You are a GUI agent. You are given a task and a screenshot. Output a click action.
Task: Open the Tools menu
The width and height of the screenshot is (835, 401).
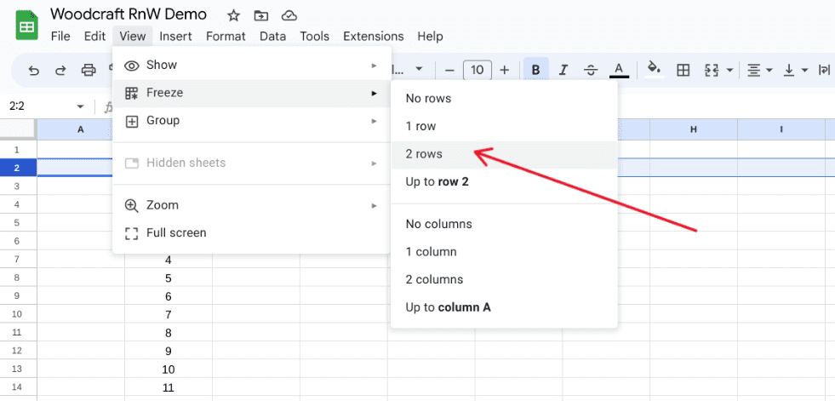click(315, 37)
